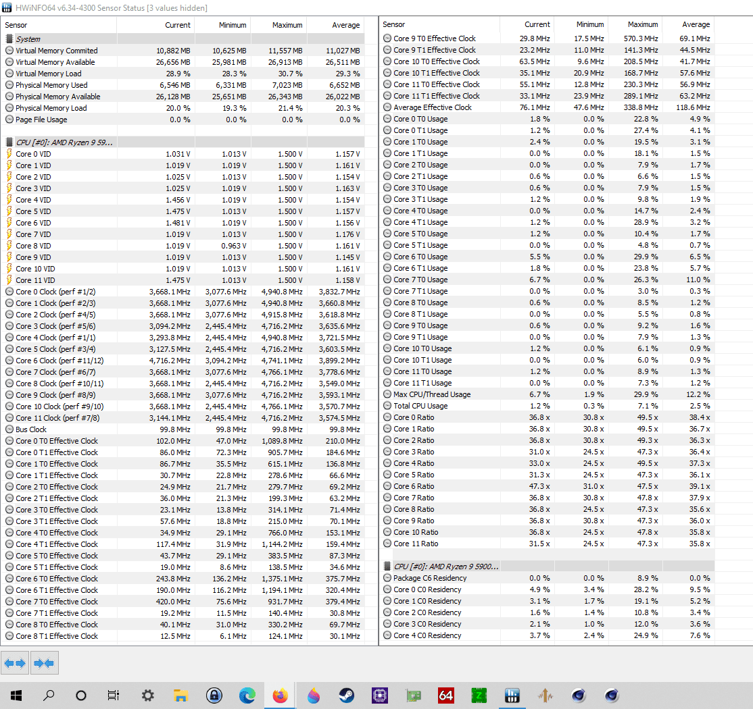Viewport: 753px width, 709px height.
Task: Click the clock icon beside Bus Clock
Action: tap(9, 429)
